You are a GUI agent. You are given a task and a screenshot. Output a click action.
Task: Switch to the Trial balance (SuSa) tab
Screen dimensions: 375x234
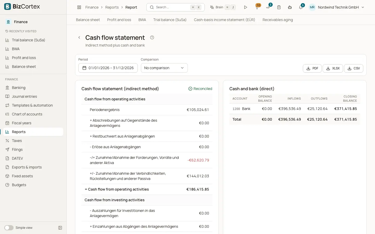coord(170,20)
